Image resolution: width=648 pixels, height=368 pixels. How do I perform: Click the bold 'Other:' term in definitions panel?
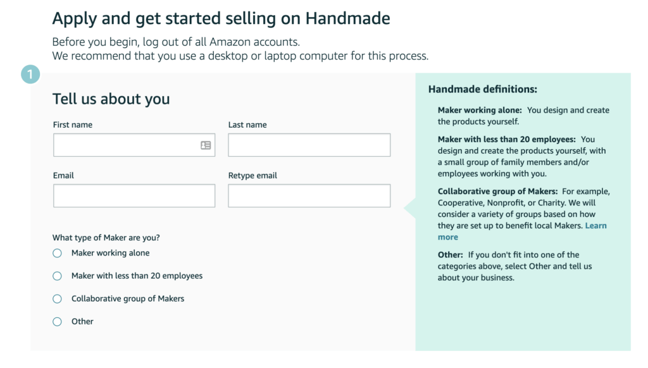coord(451,255)
